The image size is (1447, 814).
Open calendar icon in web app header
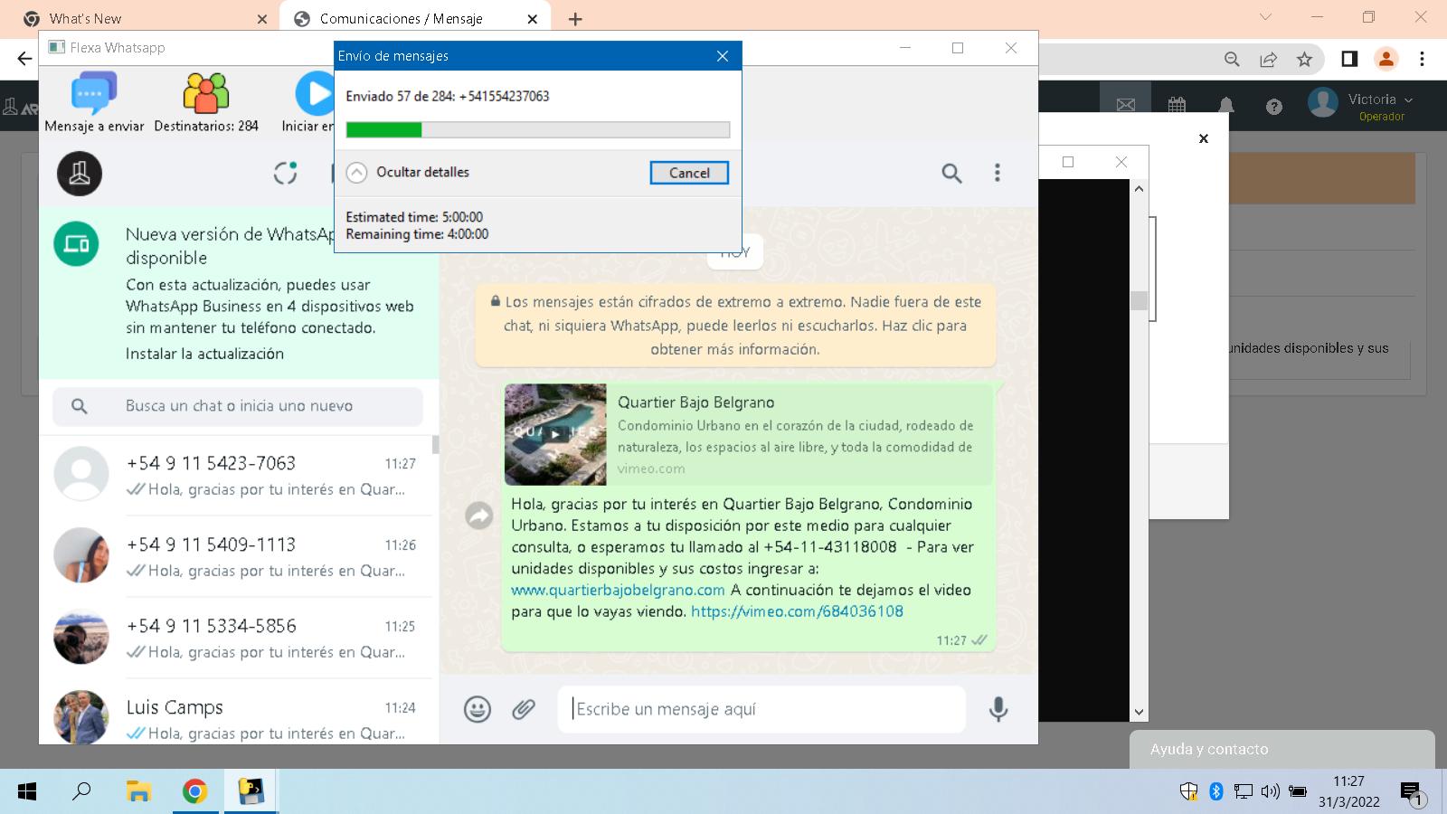[x=1177, y=105]
